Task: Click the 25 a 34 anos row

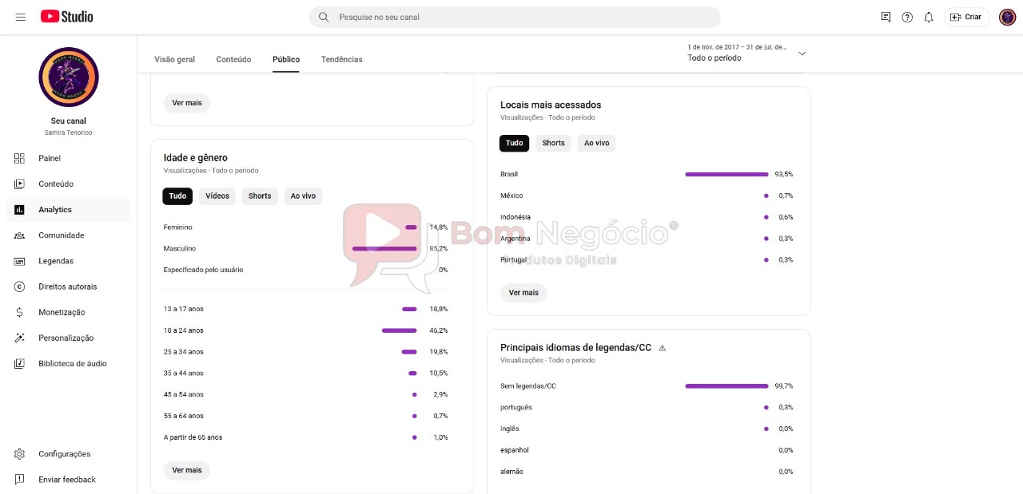Action: (x=305, y=352)
